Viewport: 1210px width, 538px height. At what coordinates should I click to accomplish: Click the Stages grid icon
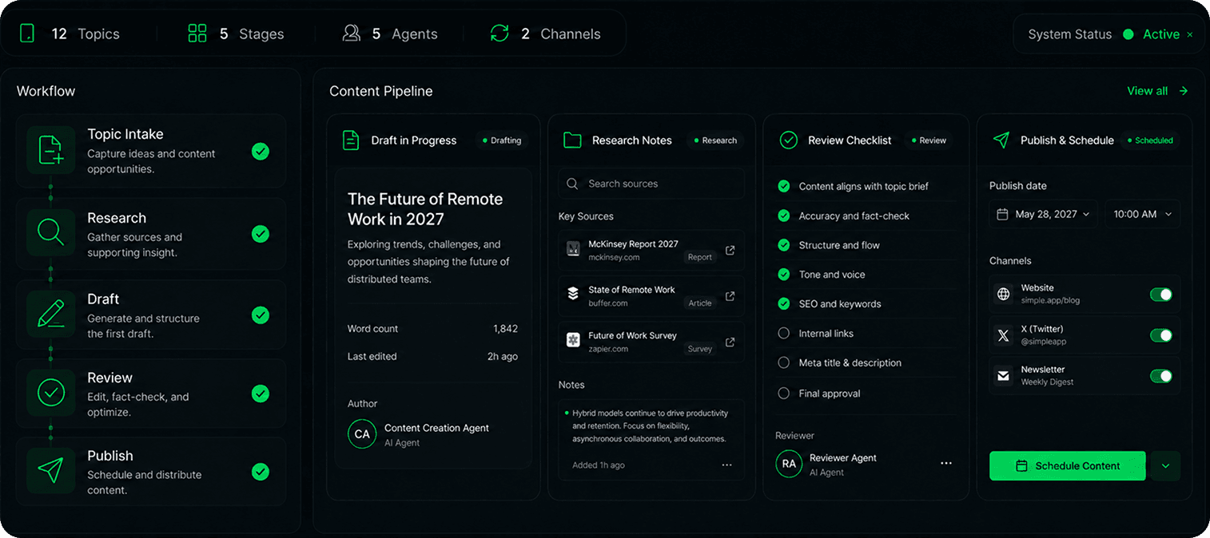(197, 34)
